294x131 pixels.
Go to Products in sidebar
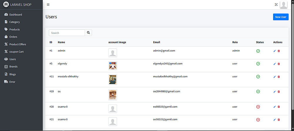(14, 29)
